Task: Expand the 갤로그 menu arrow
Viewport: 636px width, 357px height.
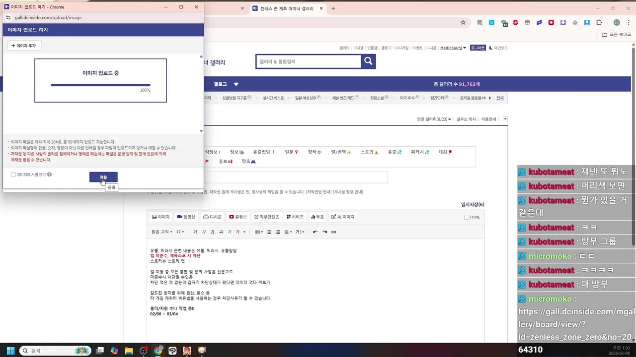Action: (236, 84)
